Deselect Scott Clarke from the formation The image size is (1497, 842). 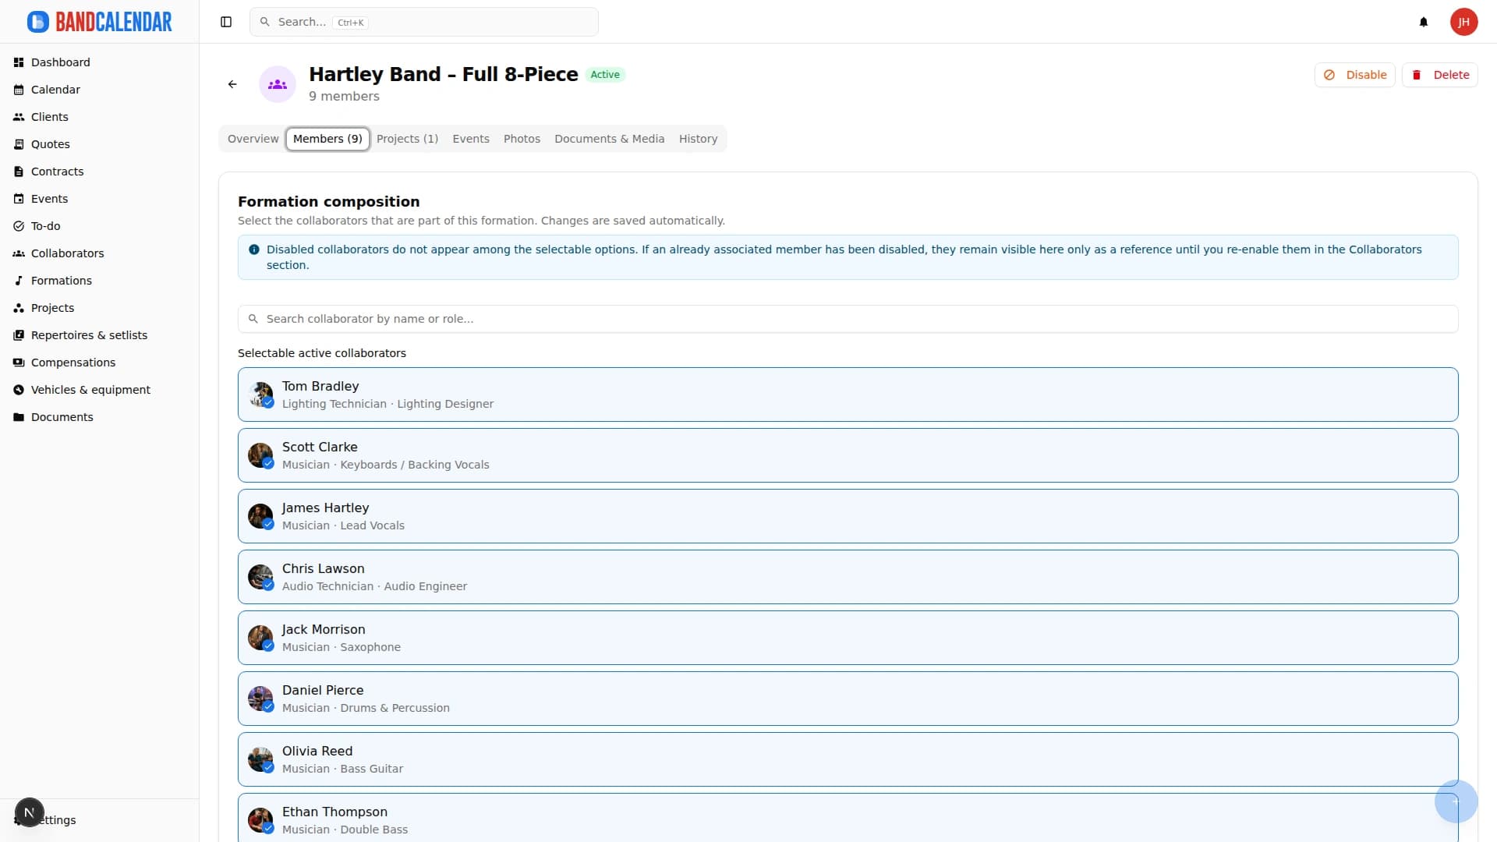coord(848,455)
